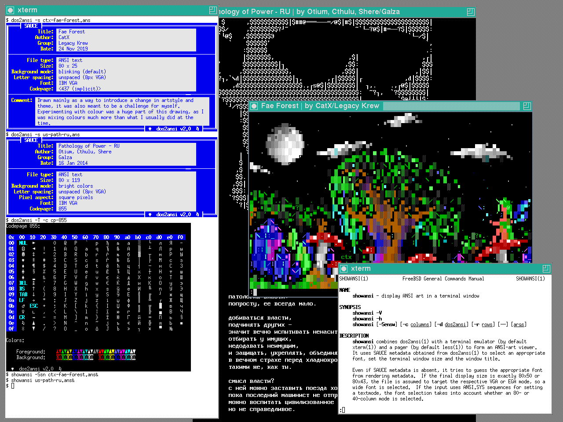Click the author value "Otium, Cthulu, Shere"
This screenshot has height=422, width=563.
85,152
